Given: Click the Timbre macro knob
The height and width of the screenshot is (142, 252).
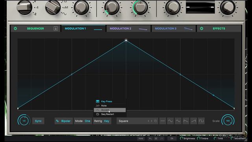Looking at the screenshot, I should point(198,138).
